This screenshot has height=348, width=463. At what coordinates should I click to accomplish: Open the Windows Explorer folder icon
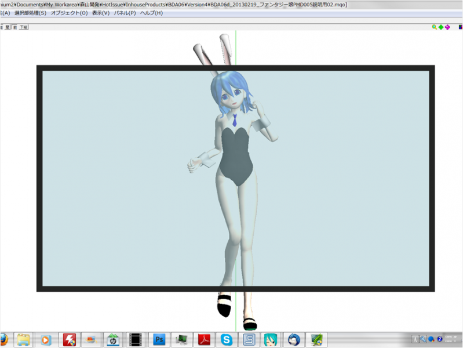coord(24,339)
